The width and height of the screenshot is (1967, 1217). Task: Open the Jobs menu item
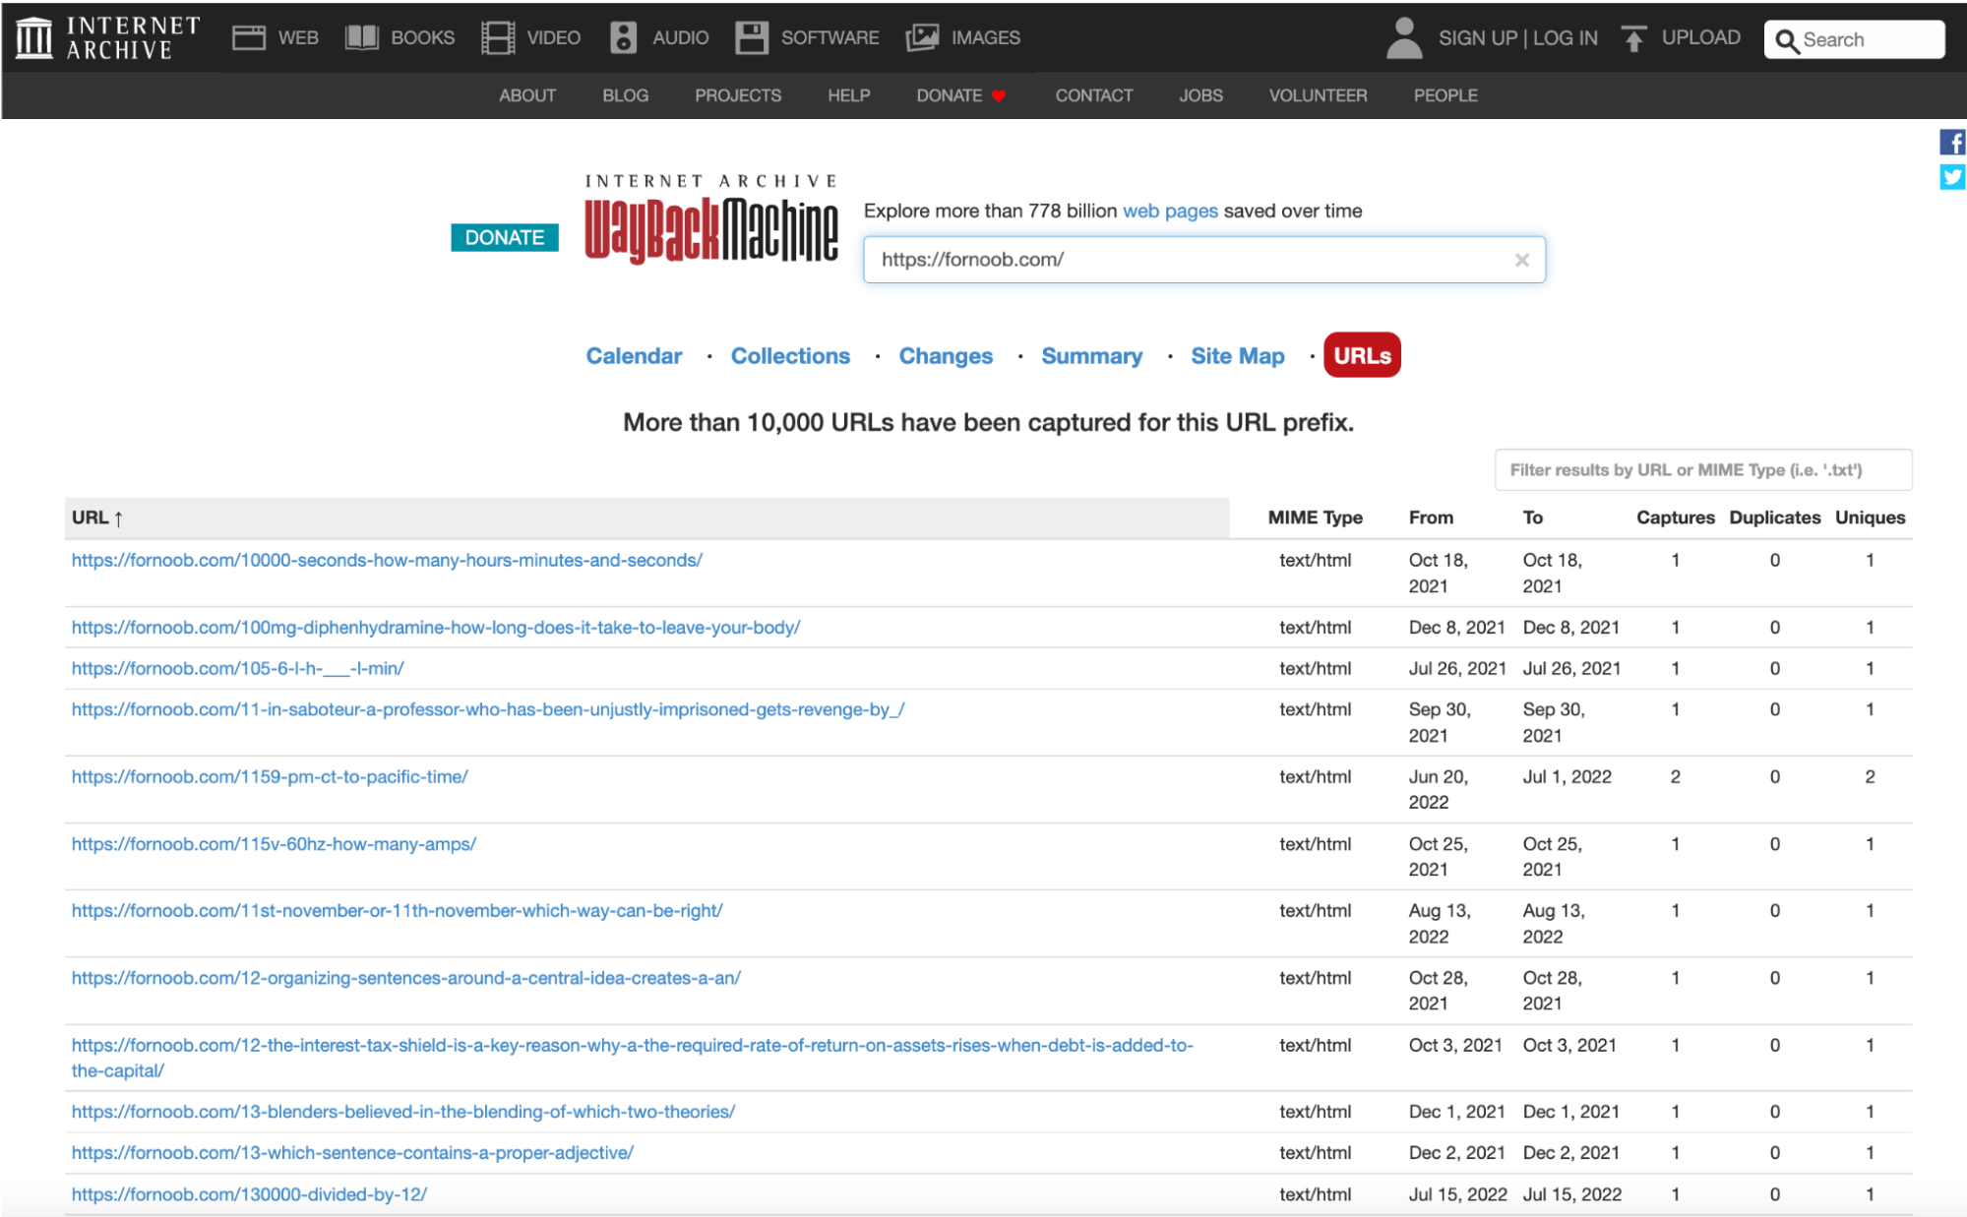pos(1201,95)
